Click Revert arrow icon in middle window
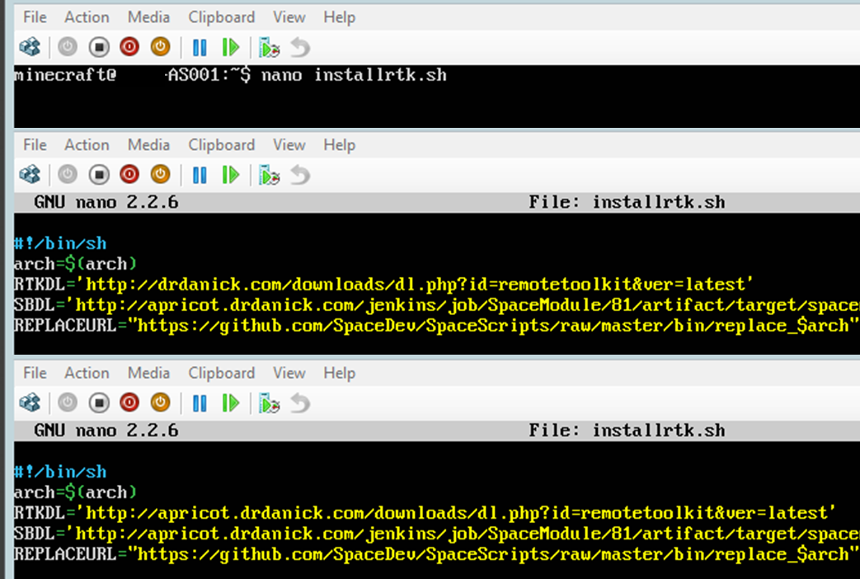This screenshot has width=860, height=579. pyautogui.click(x=300, y=176)
